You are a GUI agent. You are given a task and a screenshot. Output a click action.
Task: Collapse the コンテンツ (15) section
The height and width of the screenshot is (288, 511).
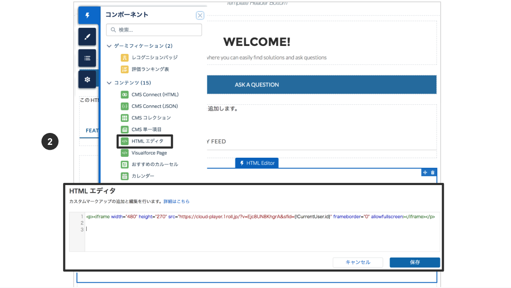tap(108, 83)
